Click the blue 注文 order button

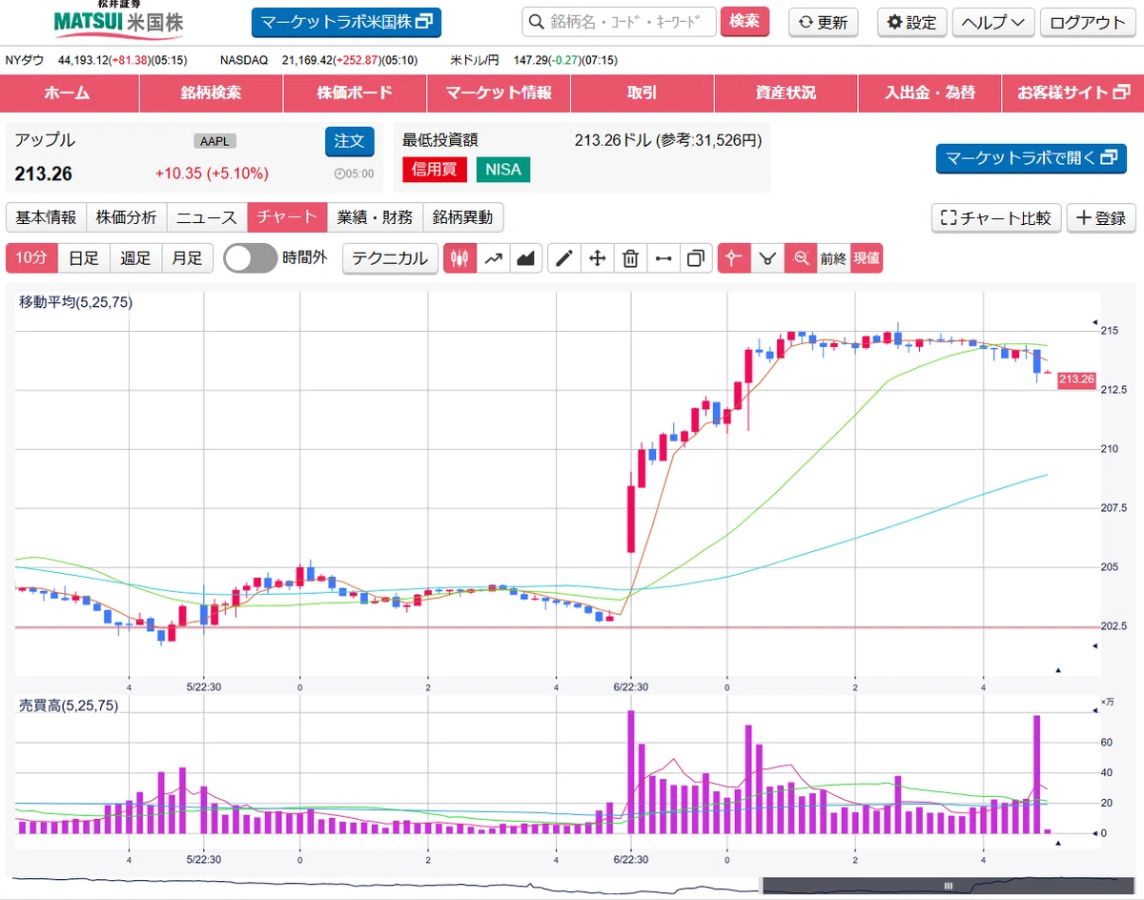[350, 141]
